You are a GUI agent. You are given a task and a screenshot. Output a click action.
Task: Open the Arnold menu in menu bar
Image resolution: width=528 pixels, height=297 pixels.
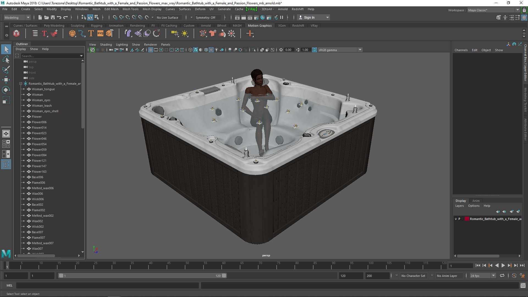282,9
